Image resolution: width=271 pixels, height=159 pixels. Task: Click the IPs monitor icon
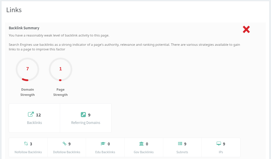pyautogui.click(x=219, y=144)
